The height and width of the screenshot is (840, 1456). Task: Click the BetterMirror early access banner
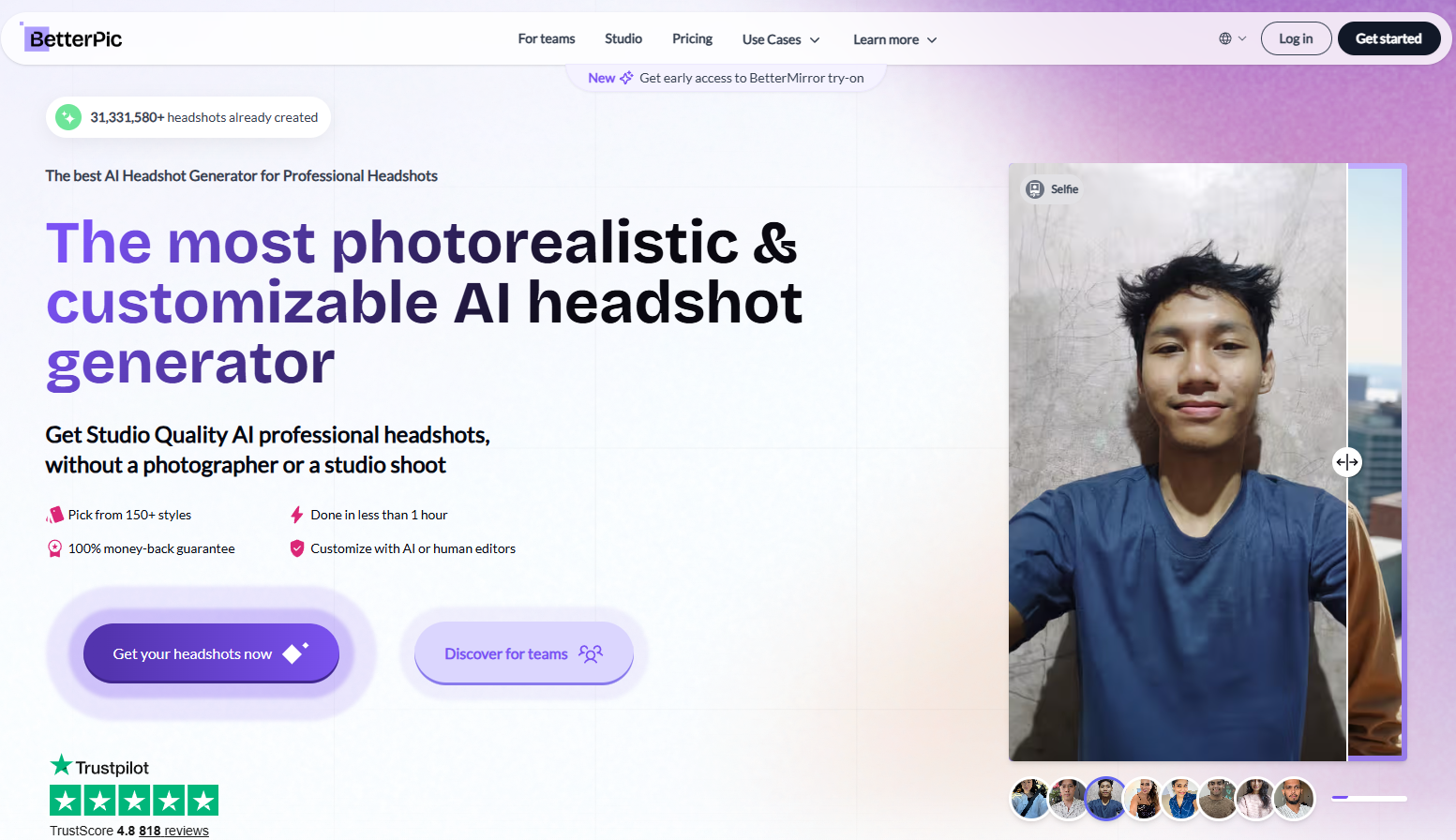tap(726, 78)
